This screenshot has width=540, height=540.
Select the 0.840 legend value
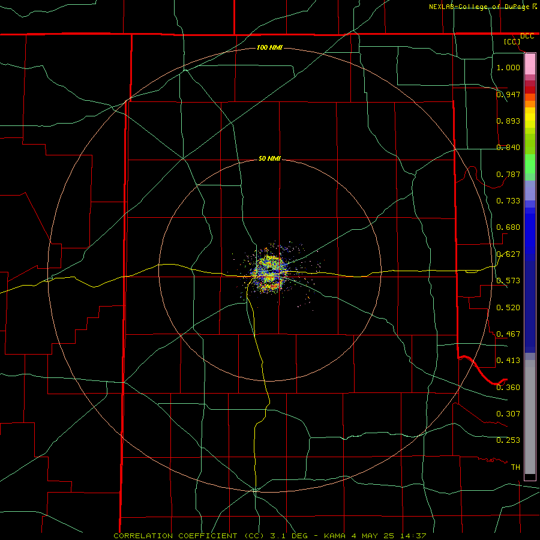[x=508, y=148]
